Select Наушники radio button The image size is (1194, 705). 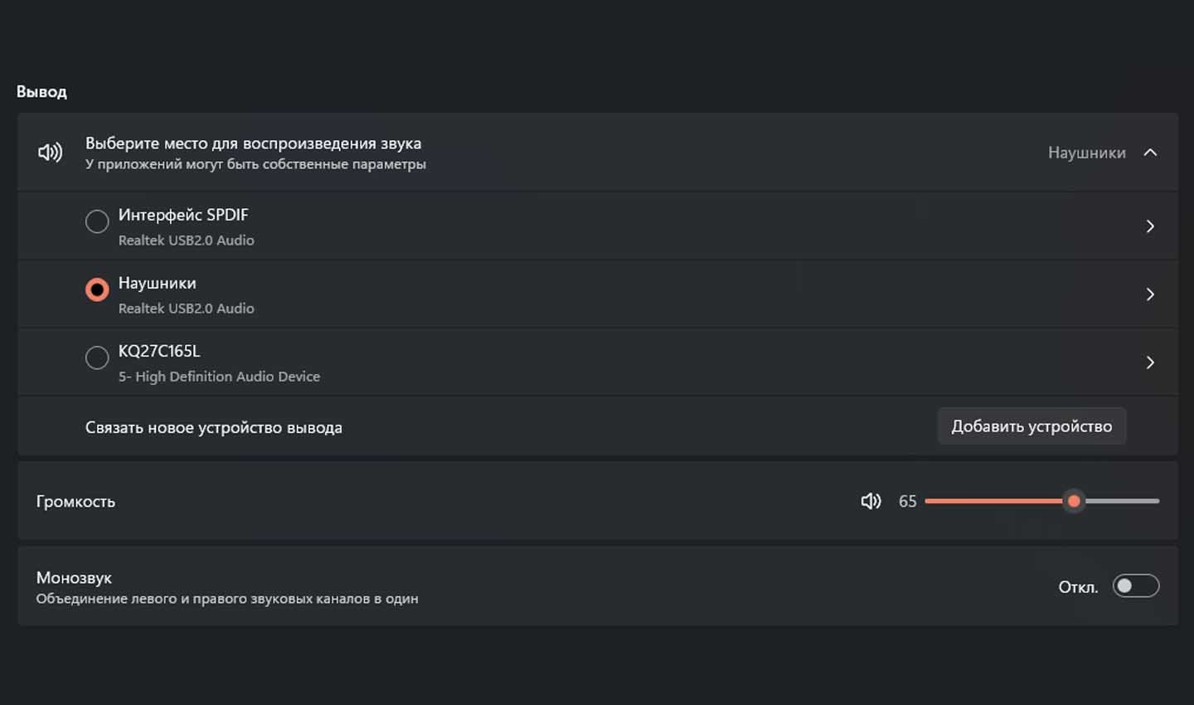pyautogui.click(x=97, y=289)
